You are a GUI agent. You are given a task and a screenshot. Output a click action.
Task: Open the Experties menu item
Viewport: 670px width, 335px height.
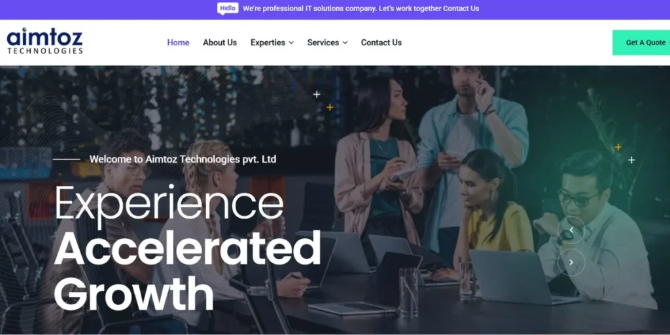coord(268,43)
